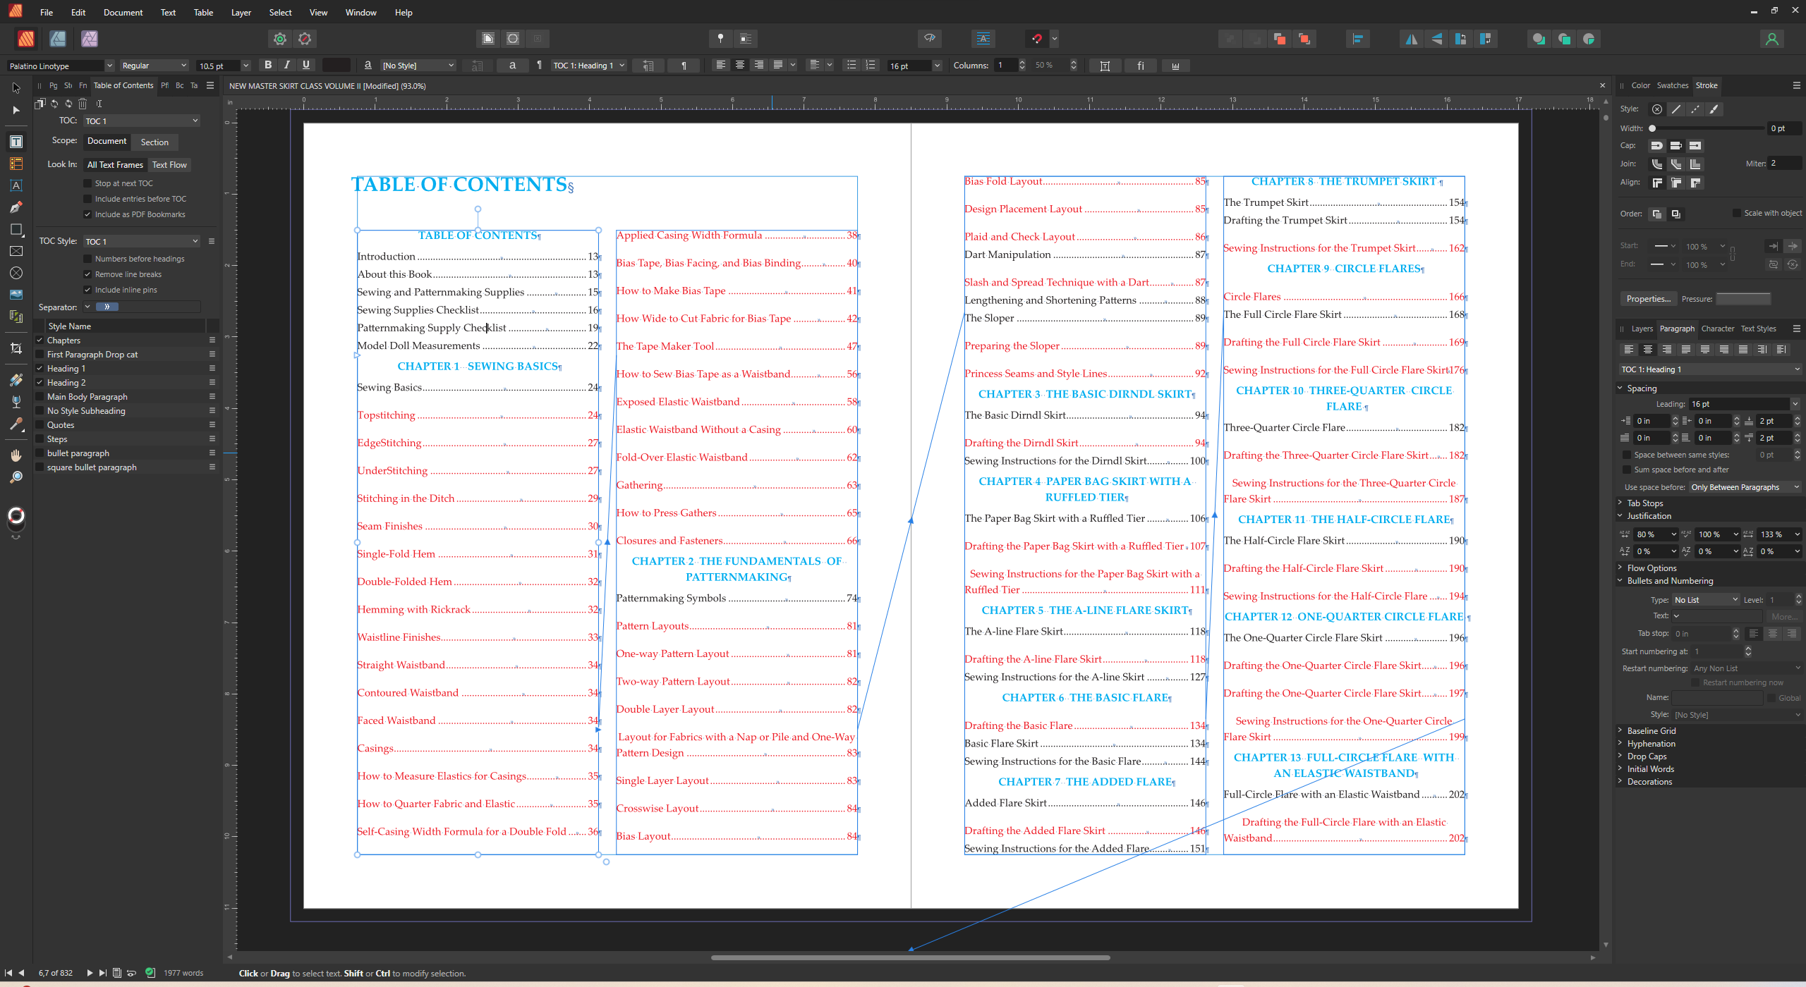The height and width of the screenshot is (987, 1806).
Task: Expand the Tab Stops section
Action: tap(1644, 503)
